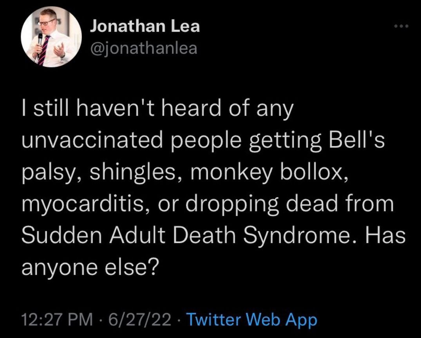The width and height of the screenshot is (421, 338).
Task: Visit the @jonathanlea handle link
Action: tap(144, 48)
